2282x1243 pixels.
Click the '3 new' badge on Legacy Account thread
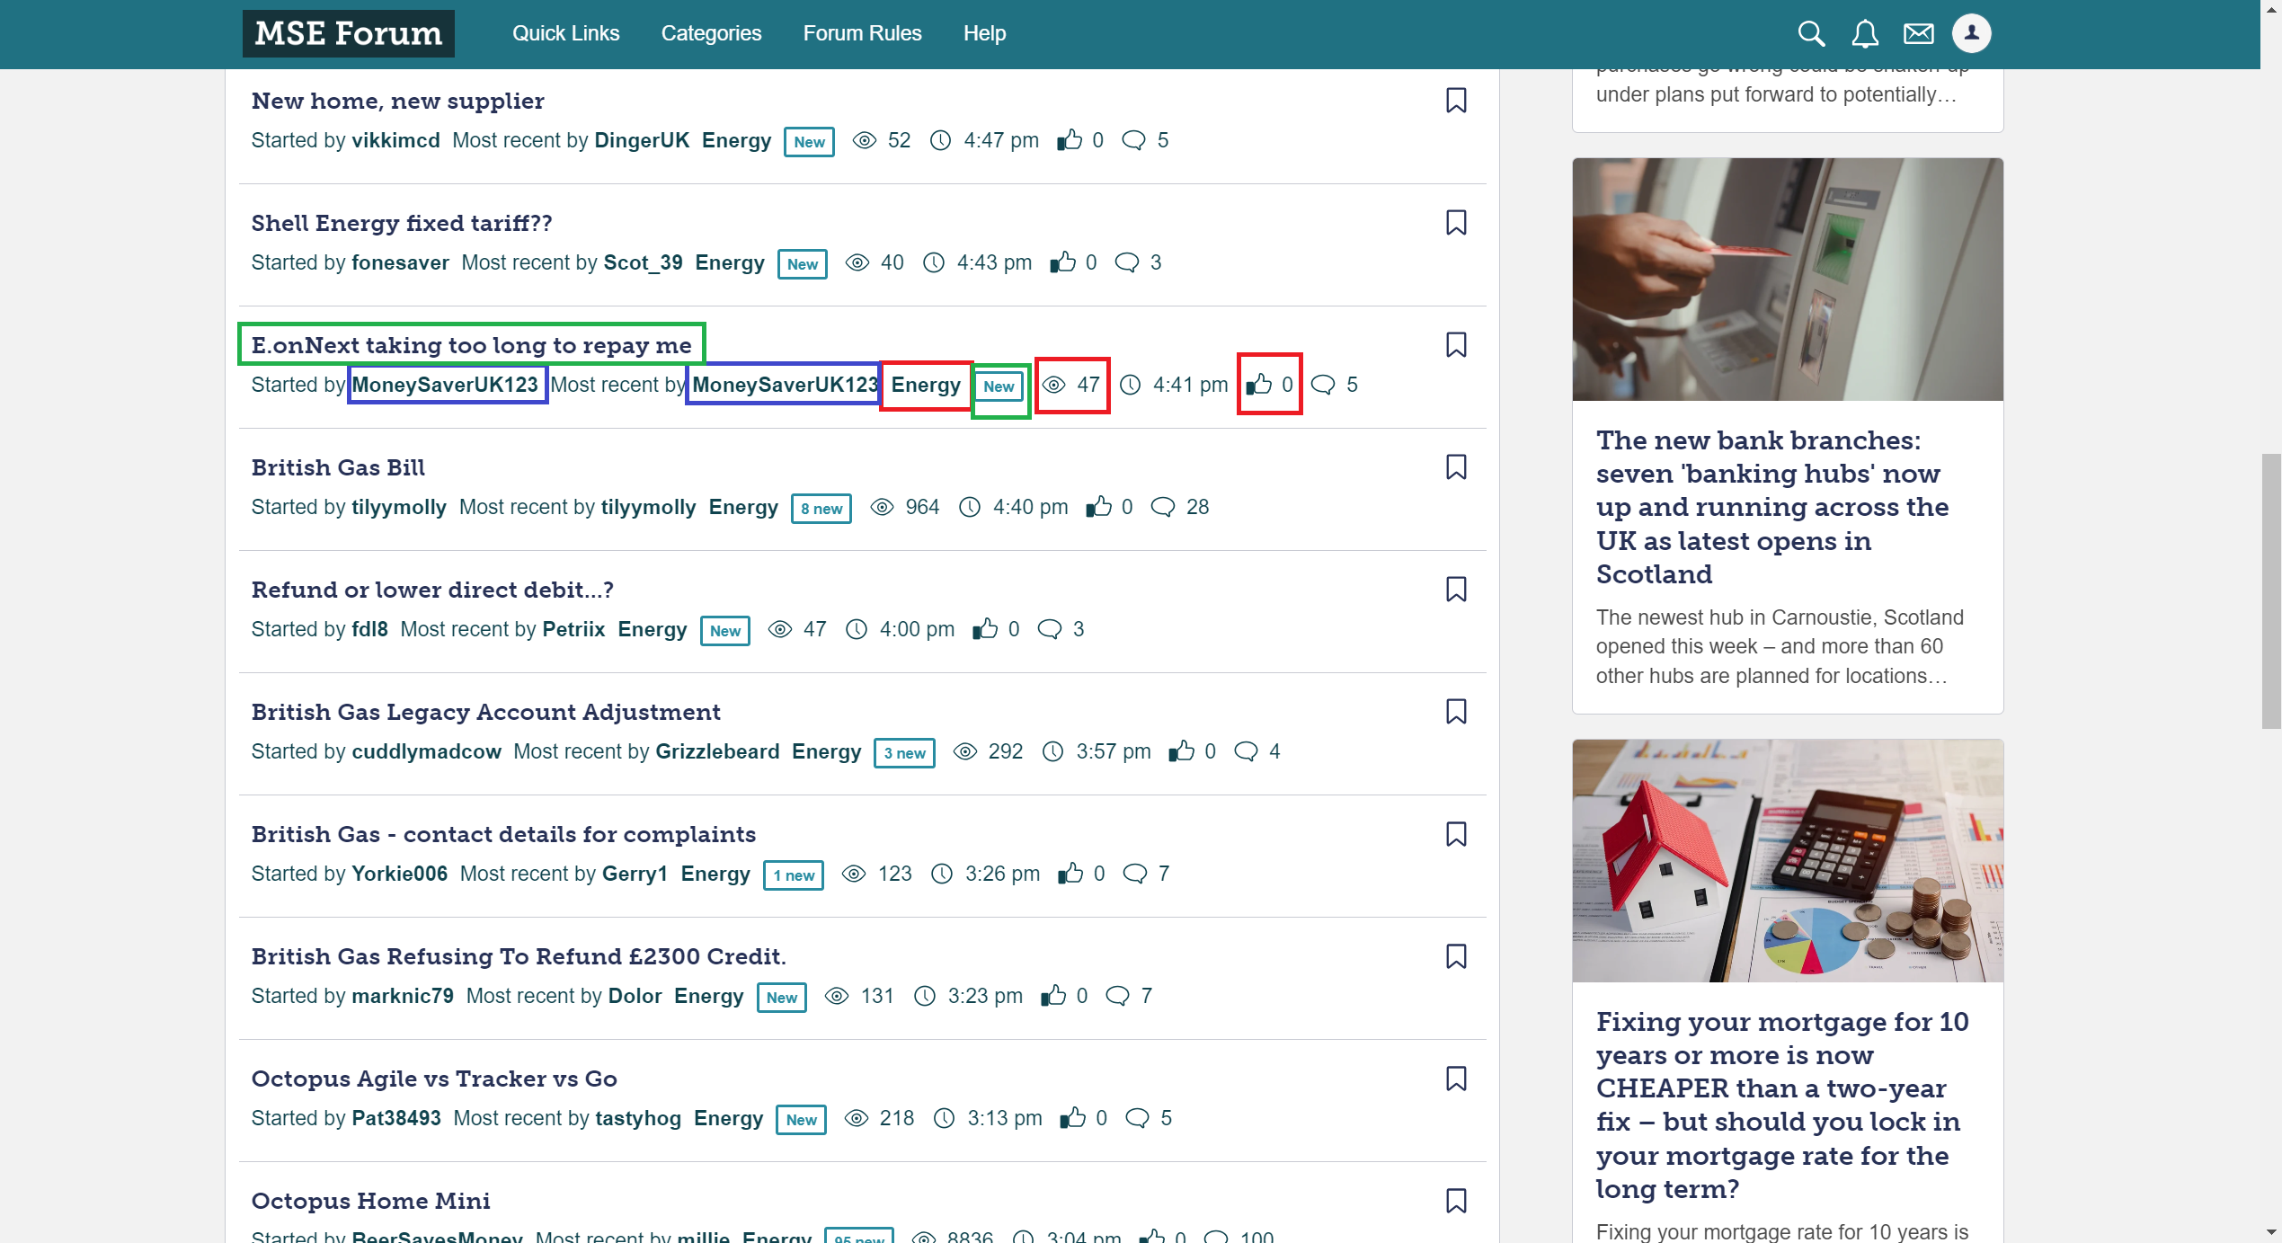[904, 752]
